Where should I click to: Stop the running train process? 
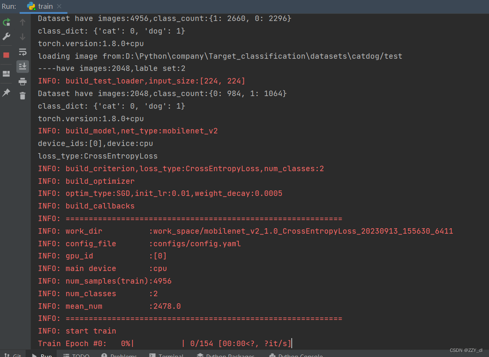pos(6,55)
